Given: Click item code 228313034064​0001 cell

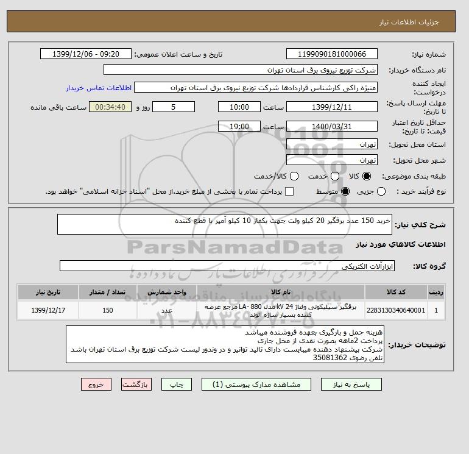Looking at the screenshot, I should [x=396, y=310].
